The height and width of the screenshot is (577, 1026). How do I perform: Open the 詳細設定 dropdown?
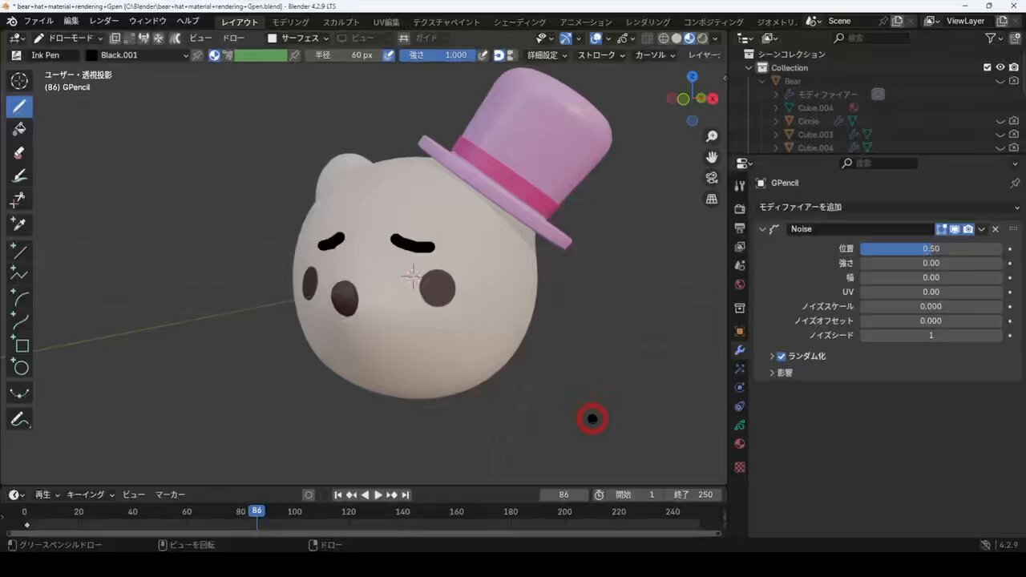coord(547,55)
